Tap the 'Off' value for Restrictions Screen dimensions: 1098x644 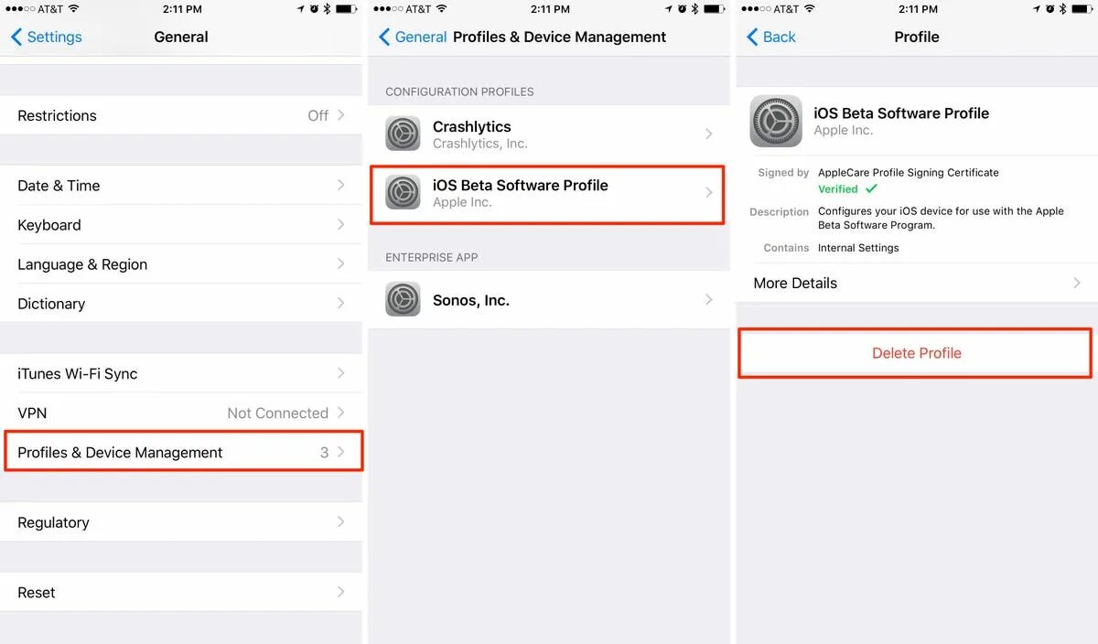(x=318, y=115)
